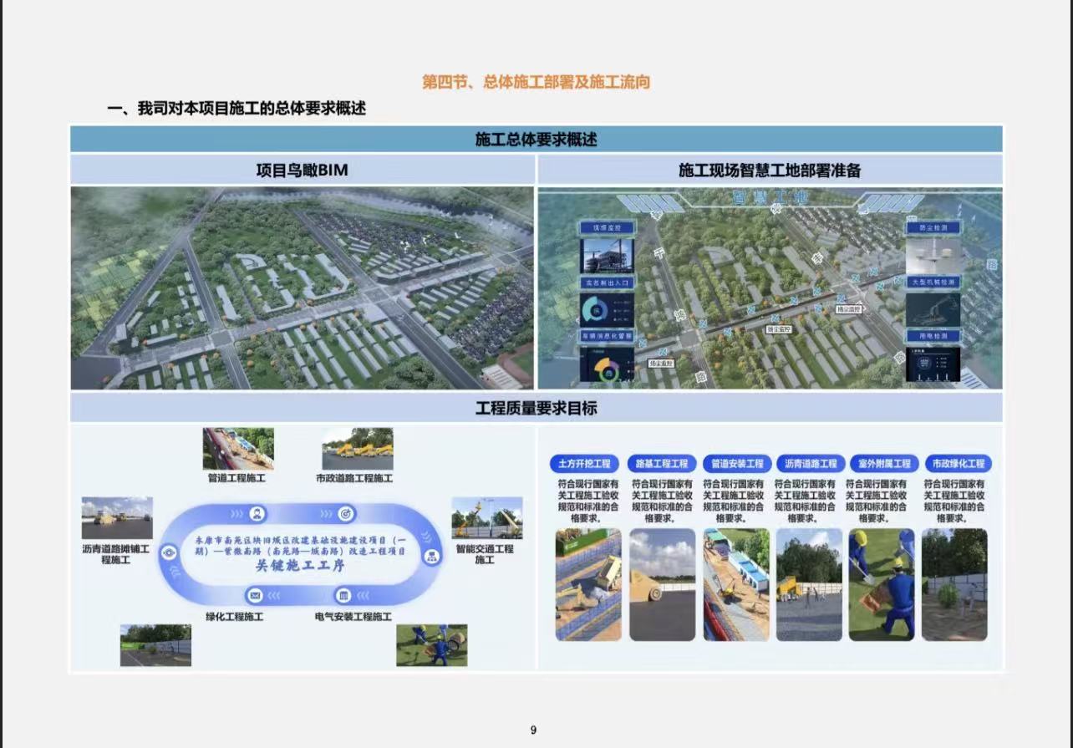Click the target icon on the oval flow

pyautogui.click(x=346, y=513)
